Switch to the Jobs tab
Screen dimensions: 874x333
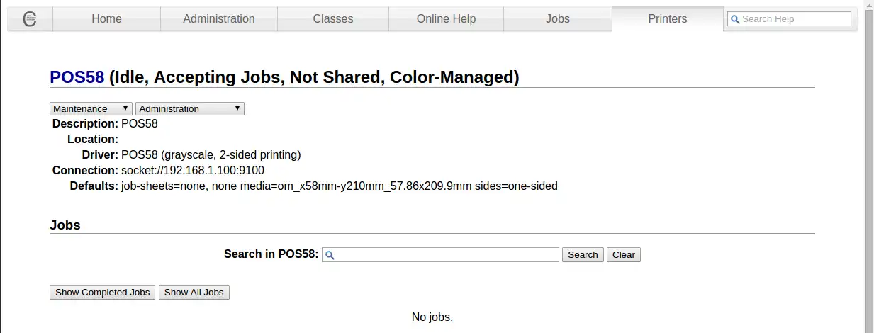click(558, 19)
